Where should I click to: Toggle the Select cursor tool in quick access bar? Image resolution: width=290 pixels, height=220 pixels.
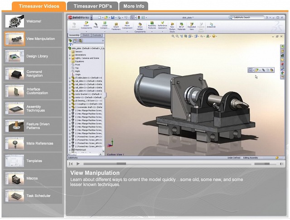[132, 18]
